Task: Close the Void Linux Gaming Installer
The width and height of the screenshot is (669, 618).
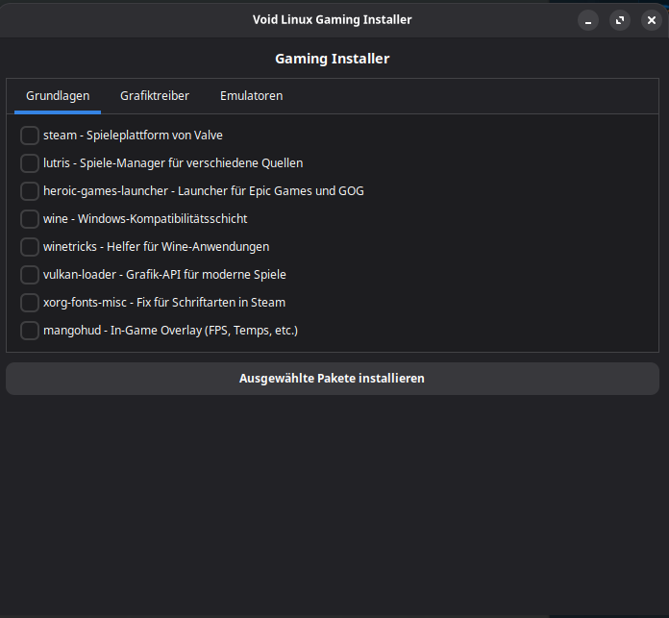Action: pyautogui.click(x=651, y=20)
